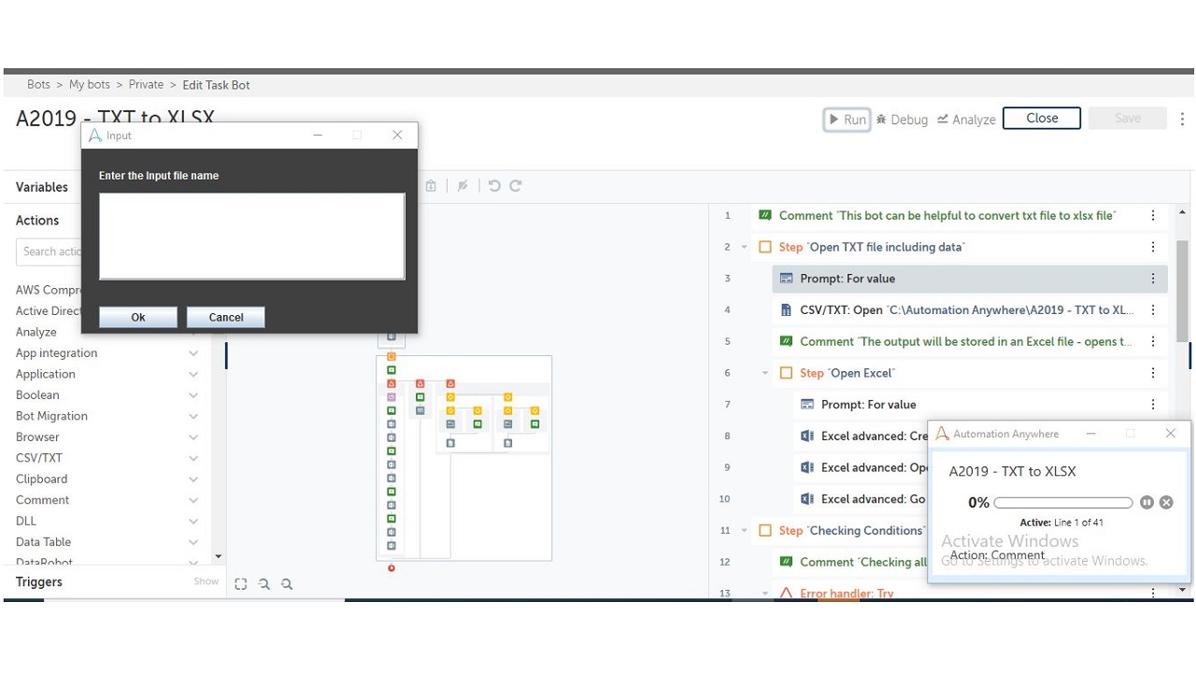The width and height of the screenshot is (1196, 673).
Task: Open options menu for line 3 Prompt
Action: [x=1153, y=279]
